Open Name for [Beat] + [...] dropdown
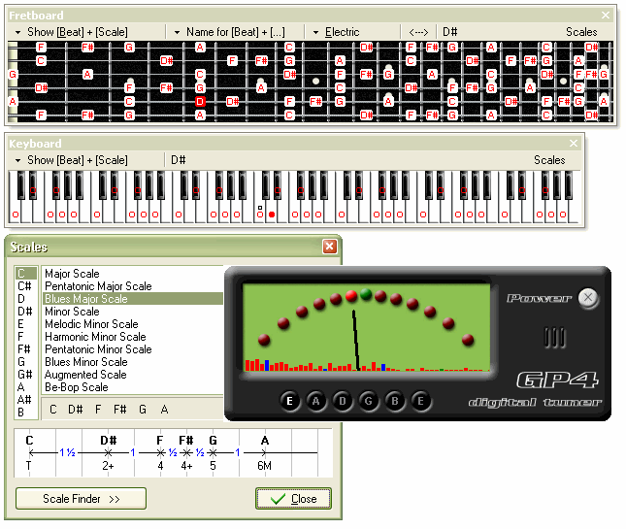This screenshot has height=529, width=626. pos(230,32)
